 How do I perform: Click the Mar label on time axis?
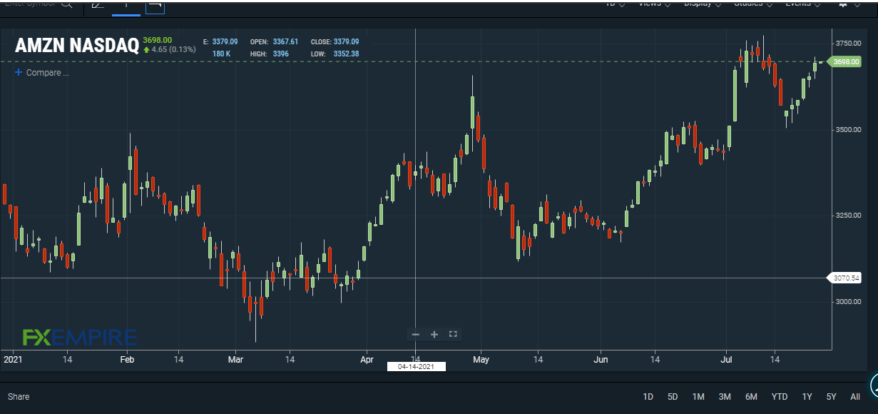tap(236, 360)
